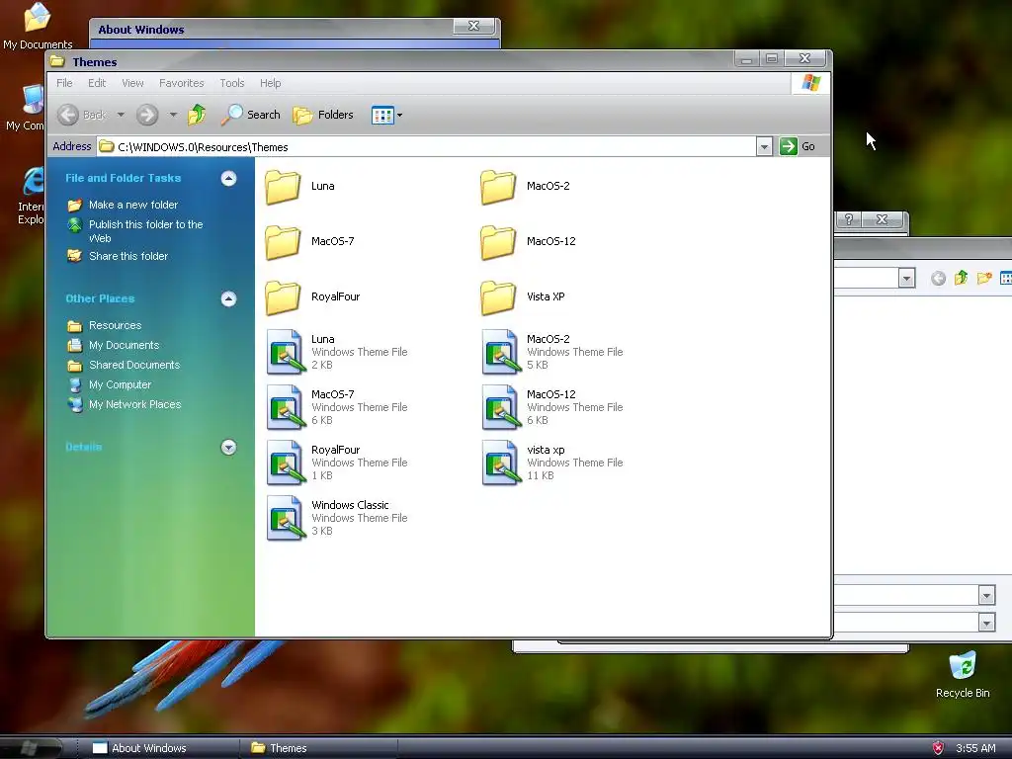Open the Views button menu
The width and height of the screenshot is (1012, 759).
[386, 115]
